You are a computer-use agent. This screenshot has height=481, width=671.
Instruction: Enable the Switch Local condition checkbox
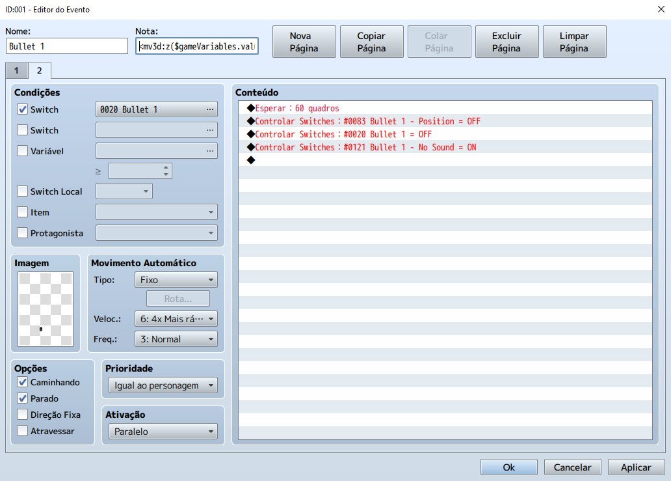click(x=23, y=191)
